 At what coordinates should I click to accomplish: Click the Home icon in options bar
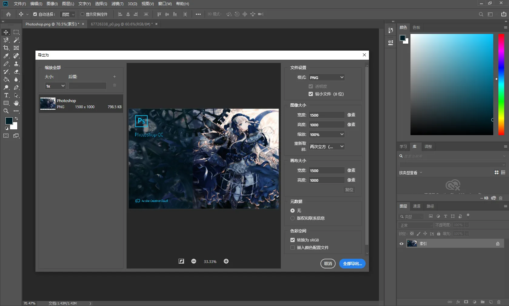pyautogui.click(x=8, y=14)
